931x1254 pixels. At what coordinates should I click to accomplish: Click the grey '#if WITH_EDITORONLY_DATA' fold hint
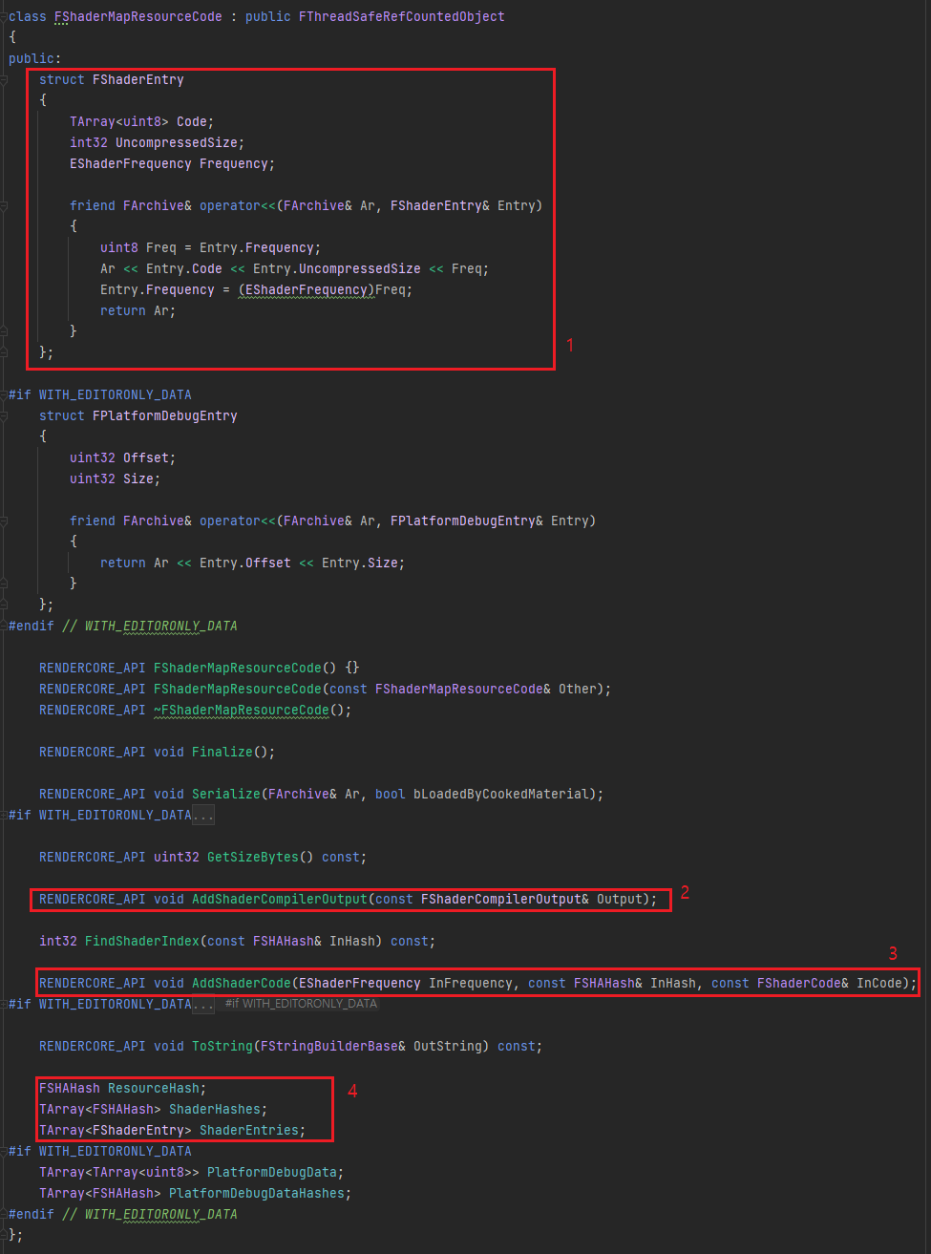302,1004
